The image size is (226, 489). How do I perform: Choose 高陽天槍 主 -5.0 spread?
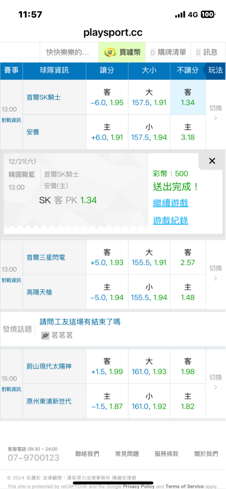pyautogui.click(x=107, y=292)
